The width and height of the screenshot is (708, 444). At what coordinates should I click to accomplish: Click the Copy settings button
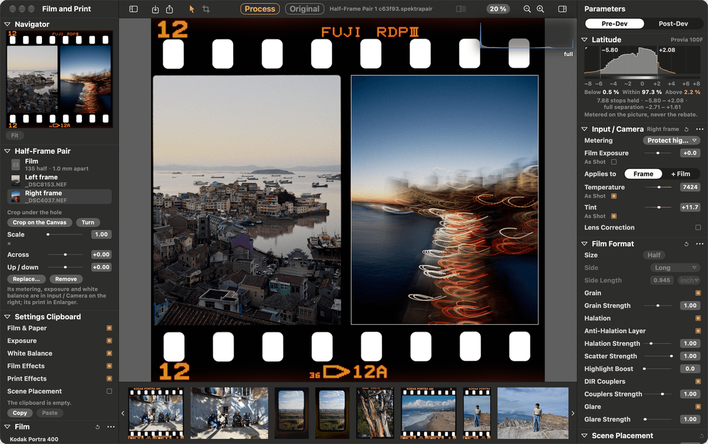pos(20,413)
